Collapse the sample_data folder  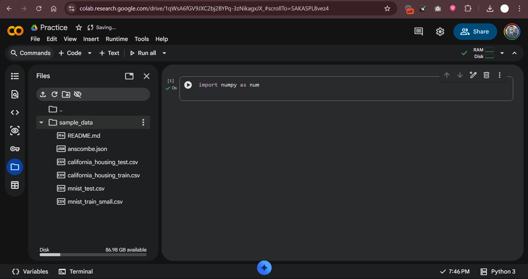41,122
